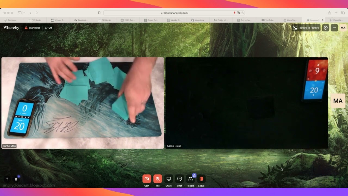Show Safari tab overview

pos(343,13)
